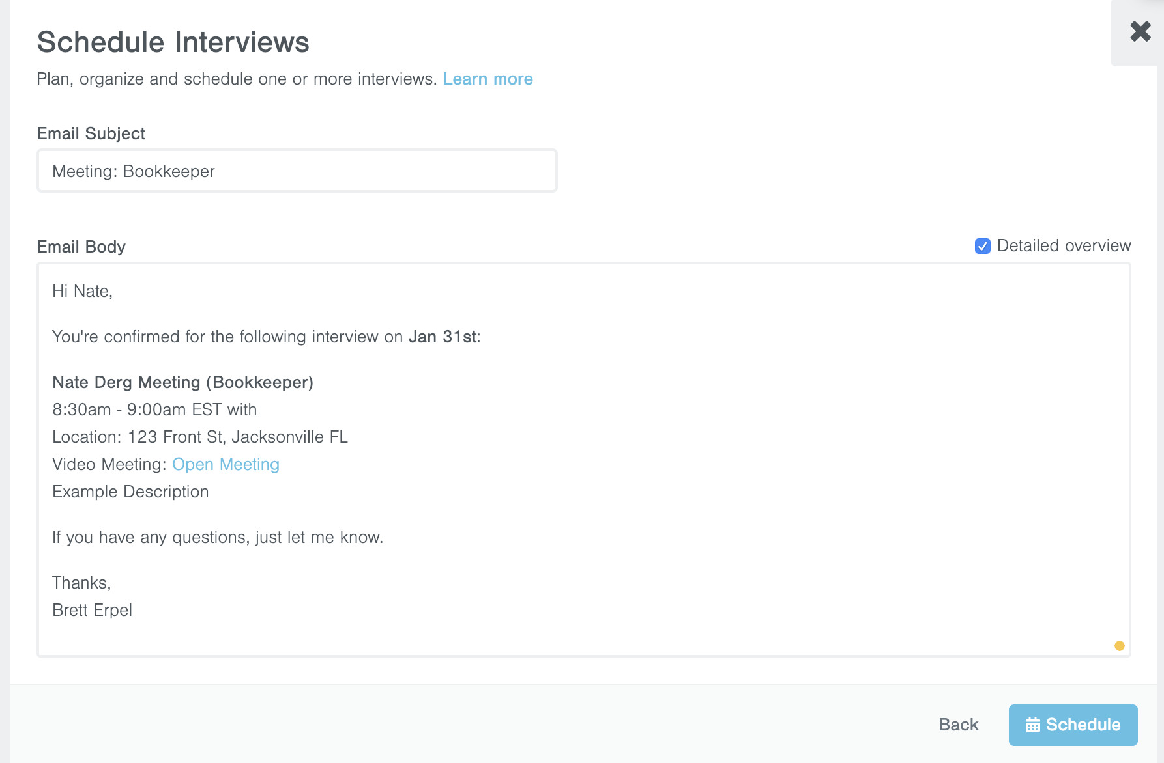Focus the Email Subject field containing 'Meeting: Bookkeeper'
The image size is (1164, 763).
click(297, 171)
